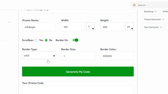168x94 pixels.
Task: Select the Scrollbar Yes radio button
Action: 36,40
